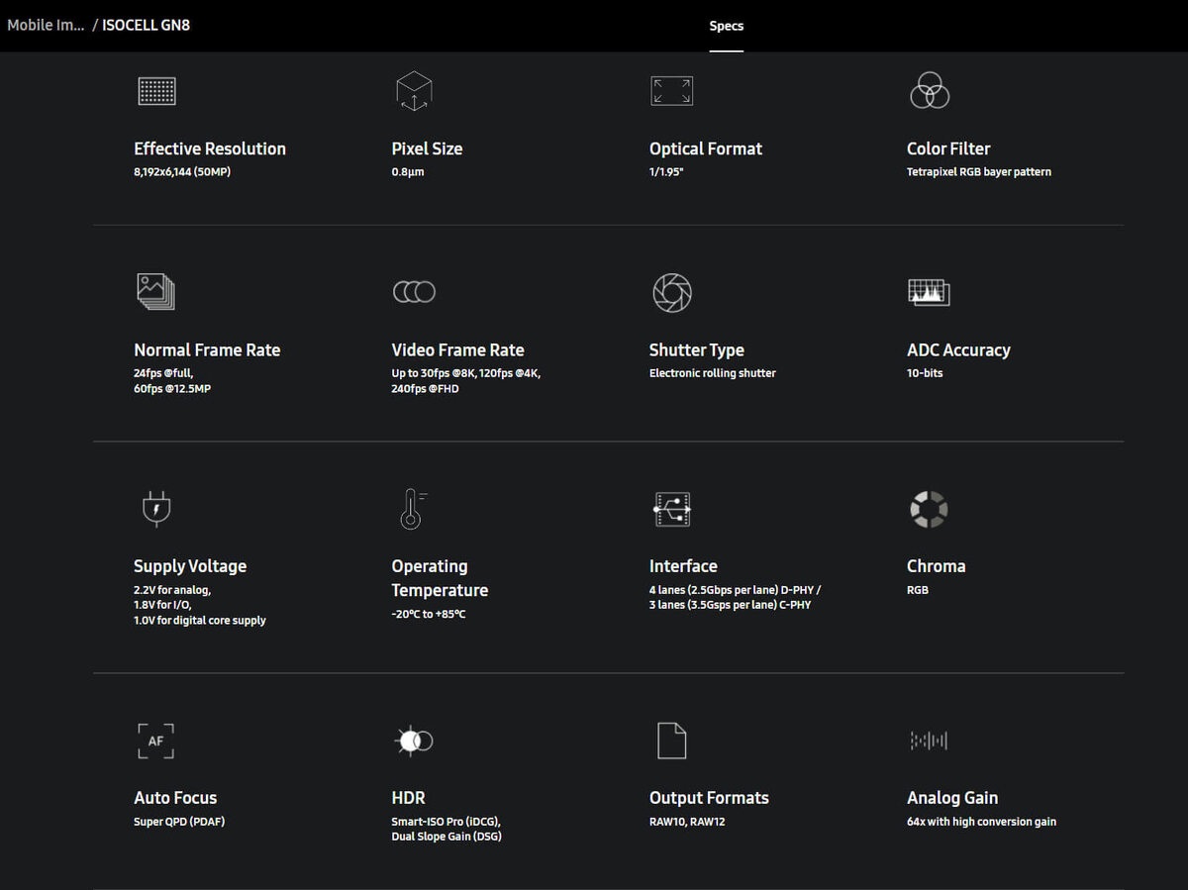Screen dimensions: 1188x890
Task: Click the Interface heading
Action: pos(683,566)
